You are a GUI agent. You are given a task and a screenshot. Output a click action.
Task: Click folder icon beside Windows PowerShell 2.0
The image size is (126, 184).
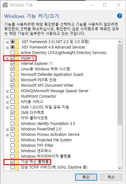click(17, 129)
